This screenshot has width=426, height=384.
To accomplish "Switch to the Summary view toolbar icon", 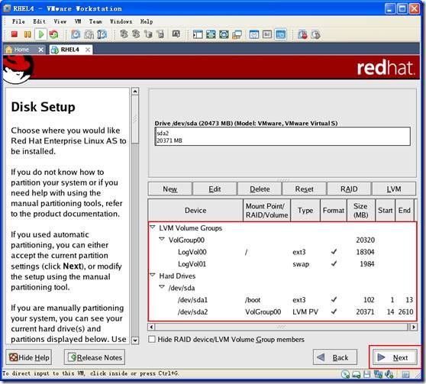I will click(254, 34).
